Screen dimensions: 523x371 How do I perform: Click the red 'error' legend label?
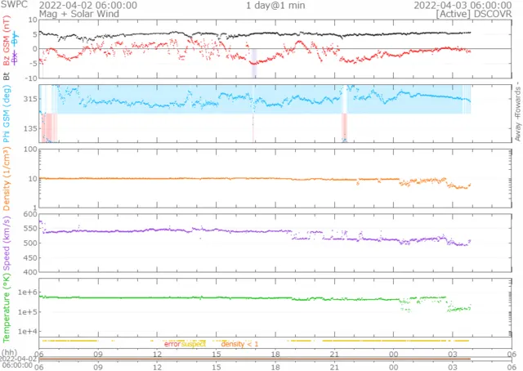172,345
